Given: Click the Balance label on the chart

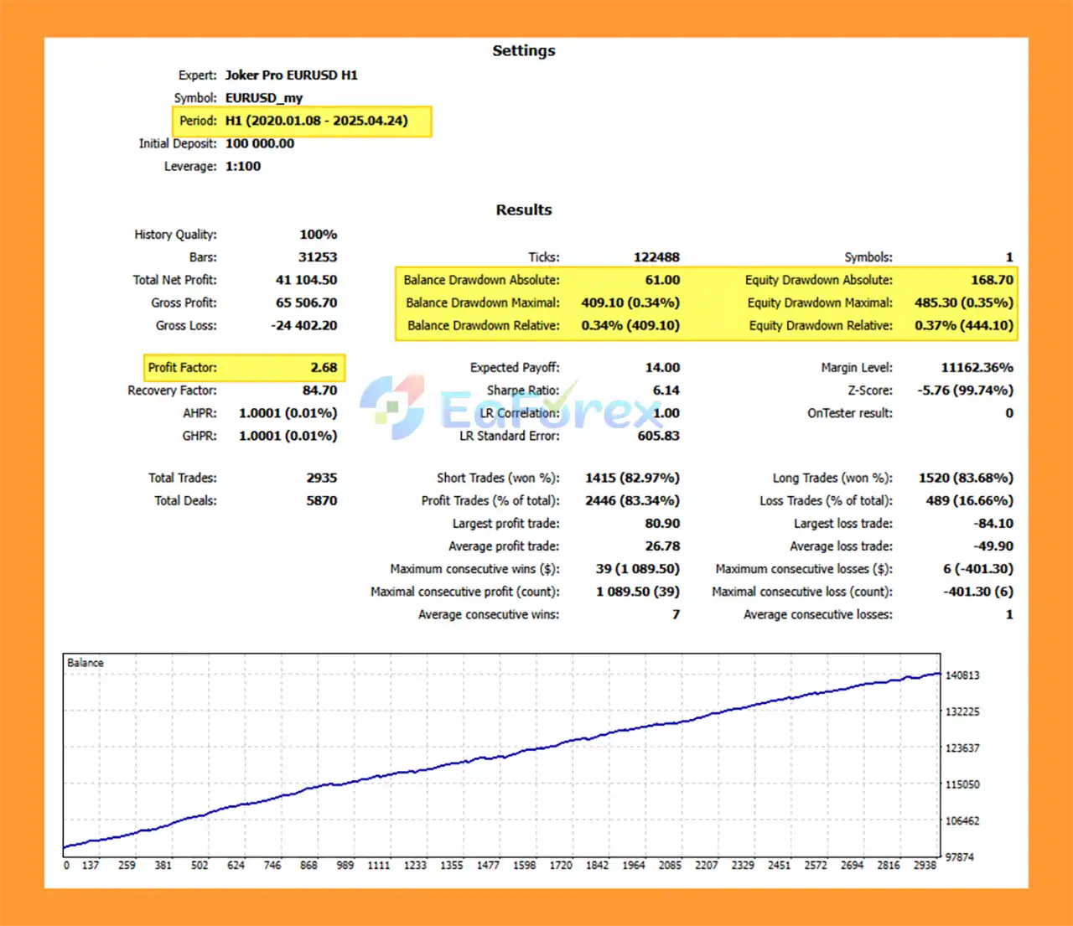Looking at the screenshot, I should tap(86, 663).
